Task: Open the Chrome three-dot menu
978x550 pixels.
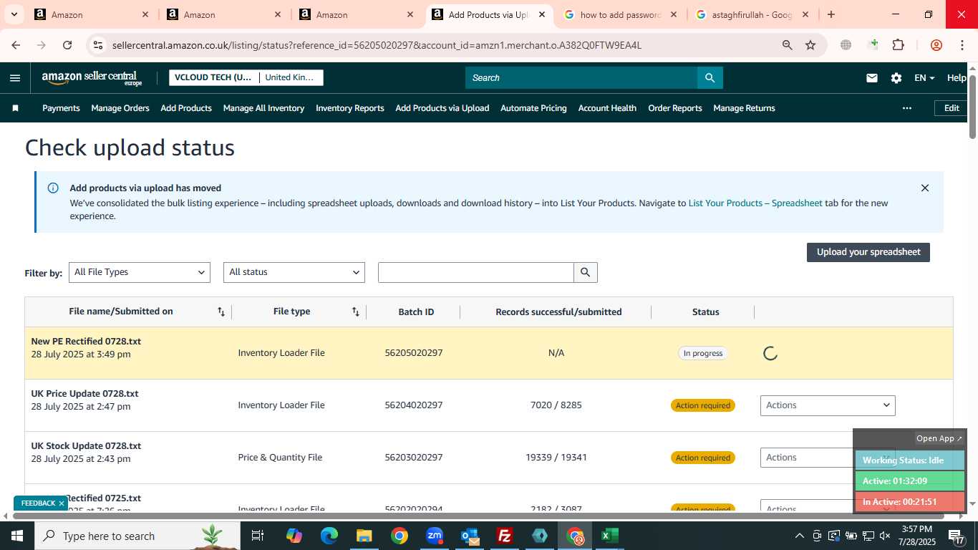Action: coord(962,45)
